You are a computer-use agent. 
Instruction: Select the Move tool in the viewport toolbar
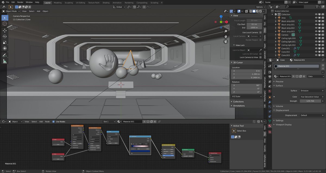point(5,30)
